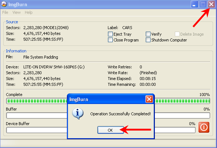The image size is (217, 148).
Task: Toggle the Verify checkbox
Action: point(148,34)
